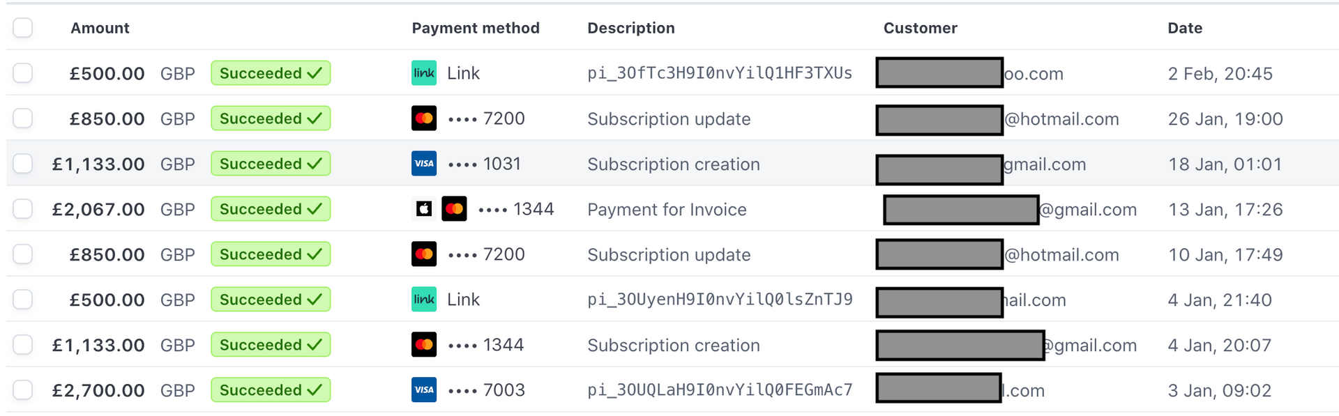Click the Succeeded badge on the 13 Jan payment
The width and height of the screenshot is (1339, 416).
271,209
